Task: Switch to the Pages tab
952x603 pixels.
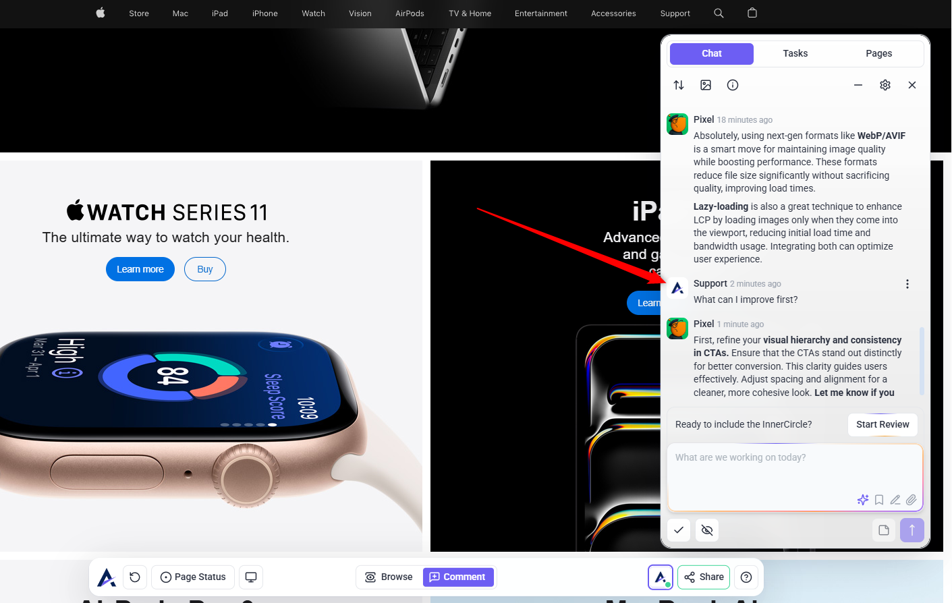Action: (879, 53)
